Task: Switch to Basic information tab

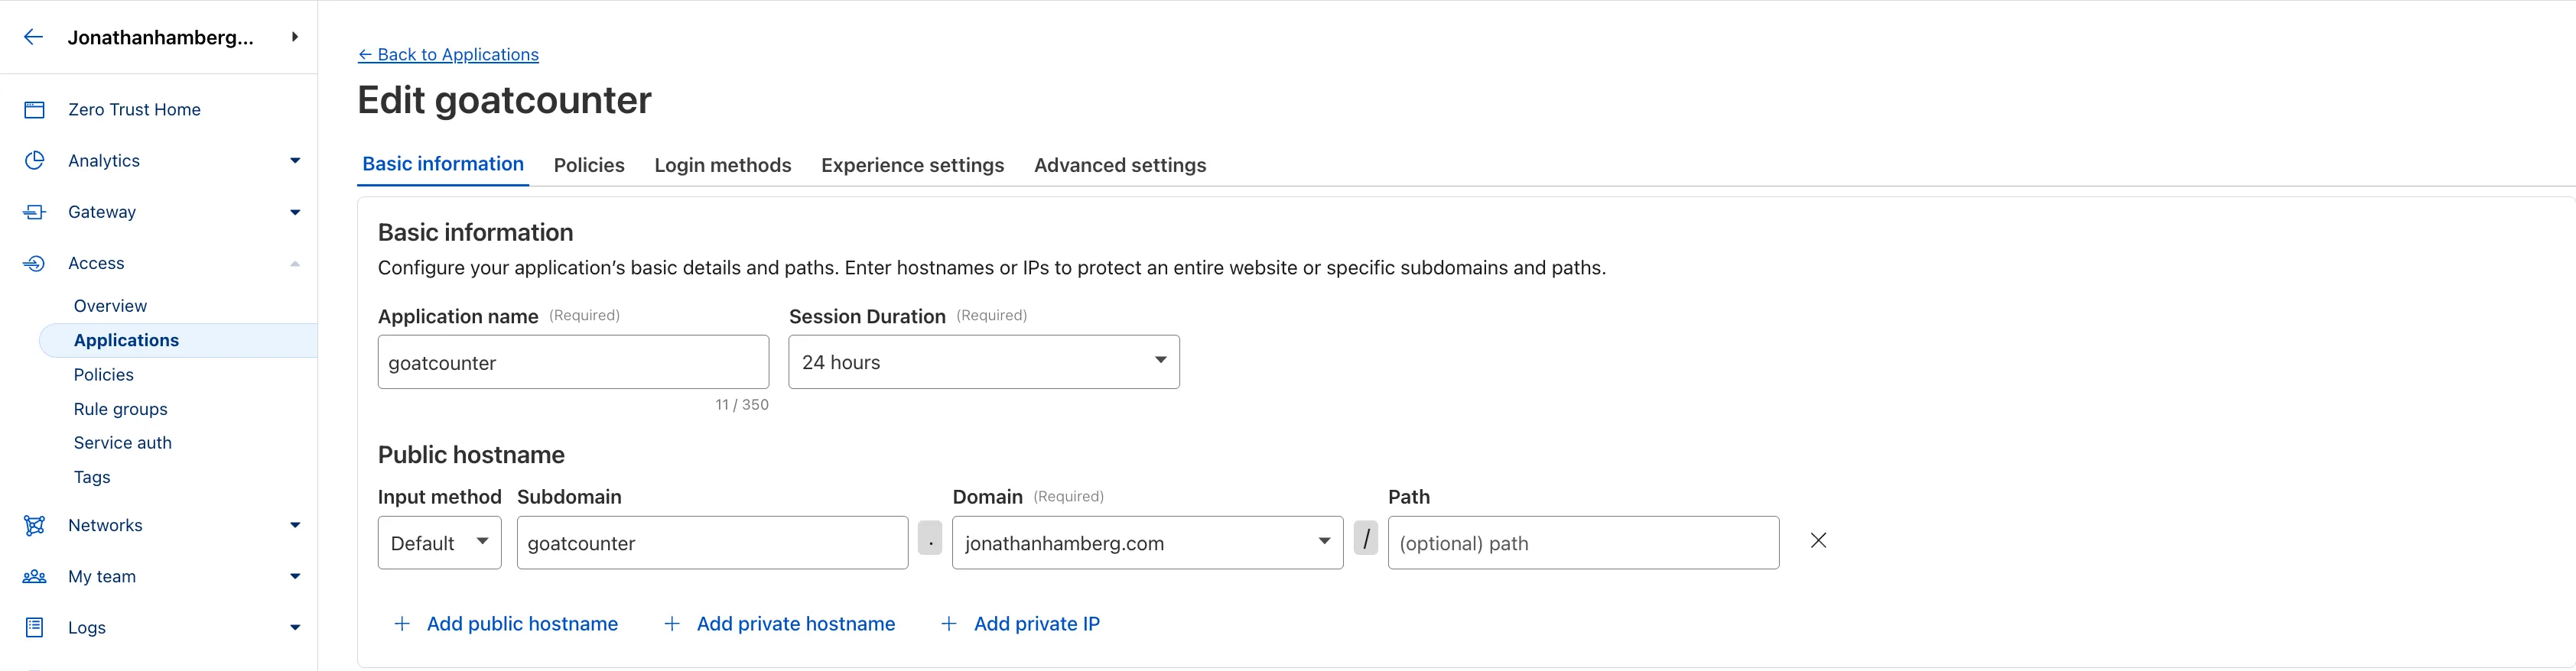Action: click(x=443, y=165)
